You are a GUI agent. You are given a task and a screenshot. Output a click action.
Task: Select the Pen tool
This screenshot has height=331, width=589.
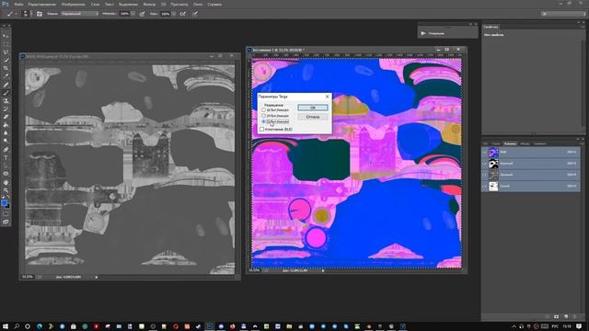[x=6, y=149]
